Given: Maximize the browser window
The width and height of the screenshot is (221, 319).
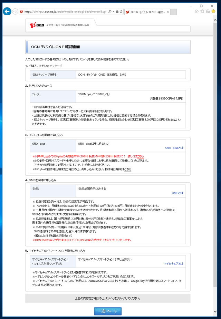Looking at the screenshot, I should (201, 6).
